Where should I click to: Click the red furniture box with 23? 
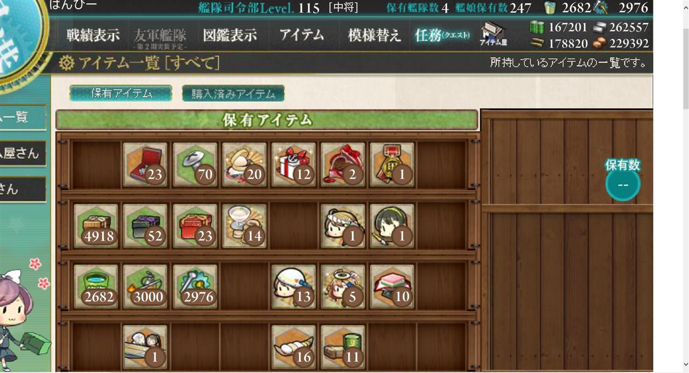click(195, 226)
